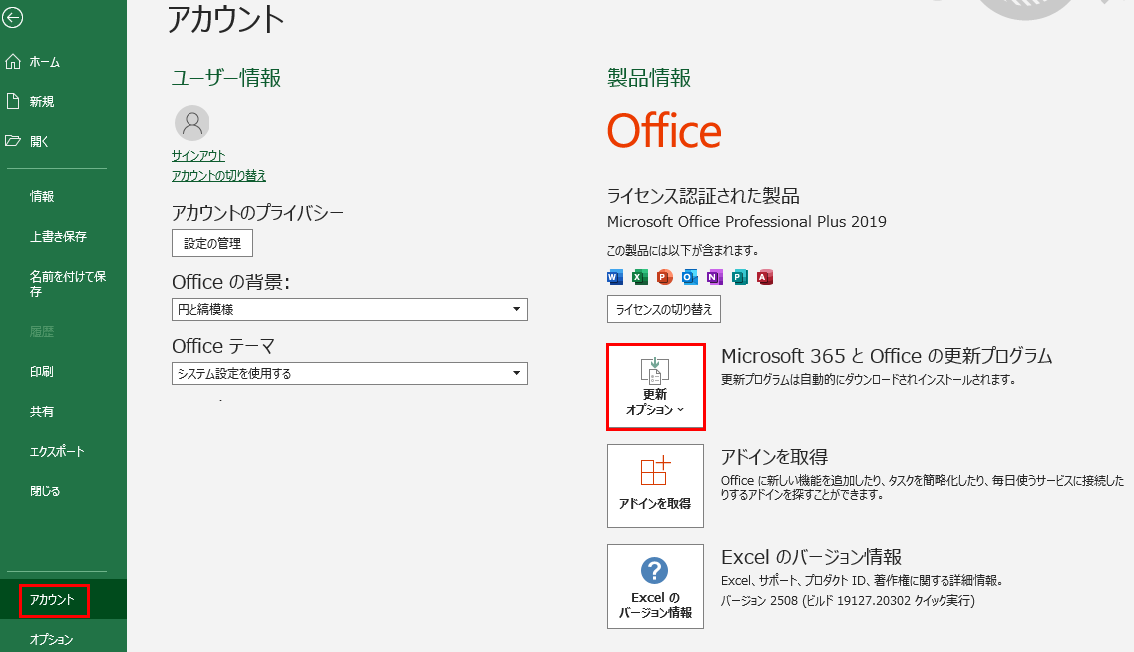Viewport: 1134px width, 652px height.
Task: Select アカウント in the sidebar
Action: [53, 600]
